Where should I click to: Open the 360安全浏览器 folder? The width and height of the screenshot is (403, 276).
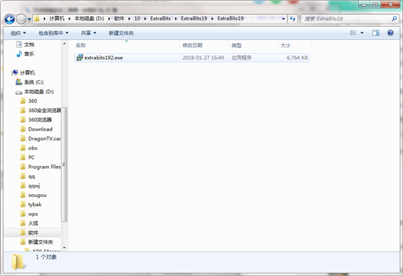[x=44, y=110]
